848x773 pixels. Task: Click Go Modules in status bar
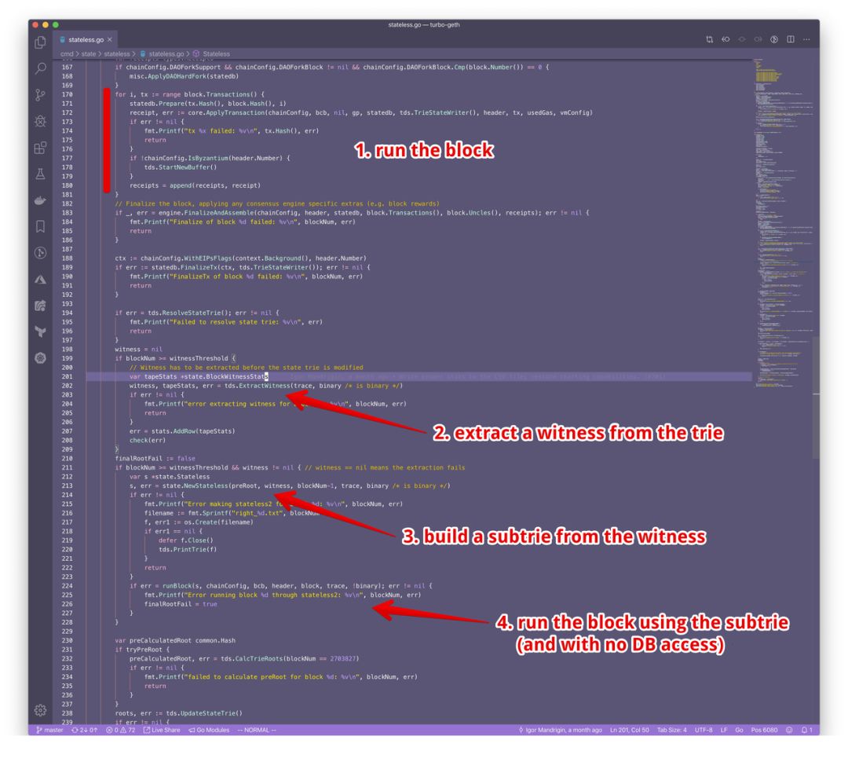209,730
